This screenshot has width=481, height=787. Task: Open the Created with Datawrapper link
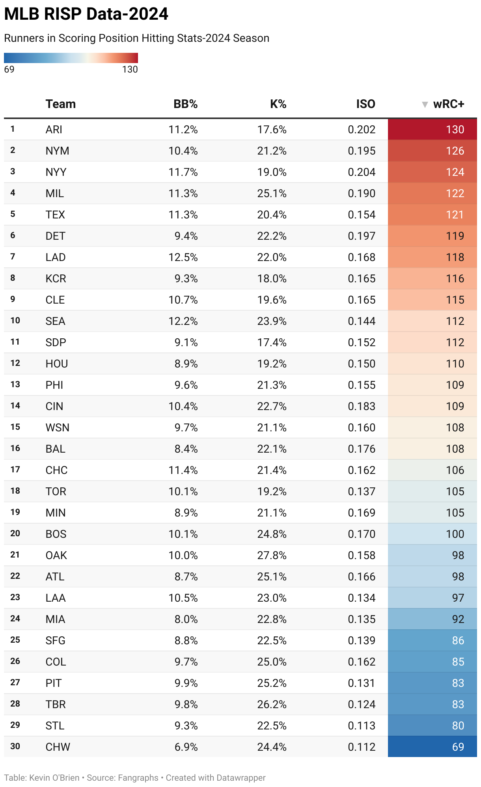[216, 778]
